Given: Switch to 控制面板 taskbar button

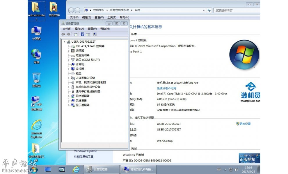Looking at the screenshot, I should click(x=138, y=169).
